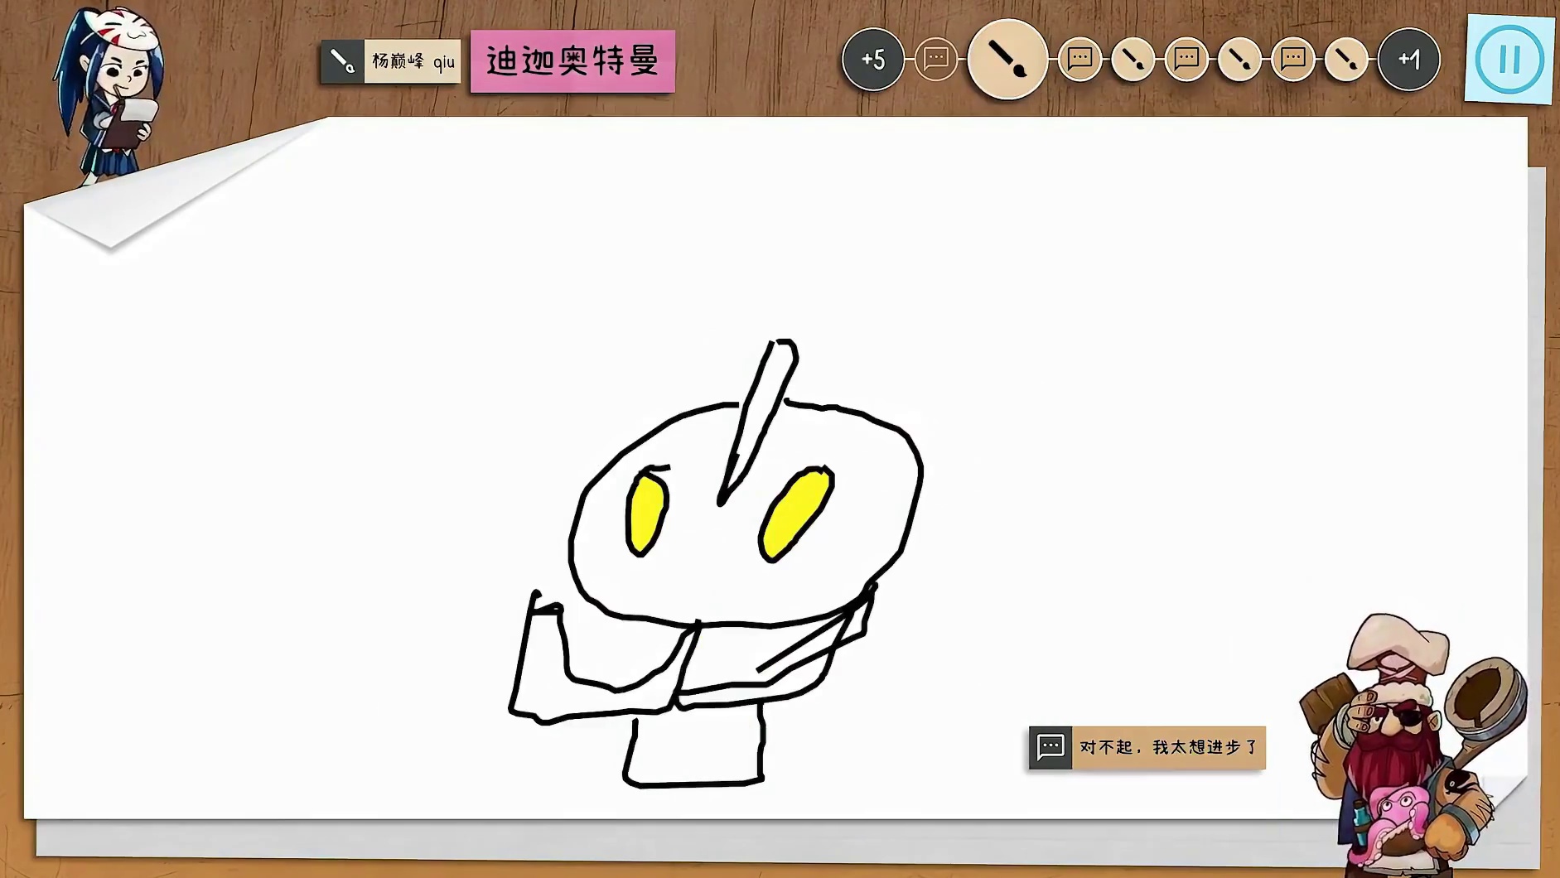Image resolution: width=1560 pixels, height=878 pixels.
Task: Open the +5 earlier steps marker
Action: [x=873, y=59]
